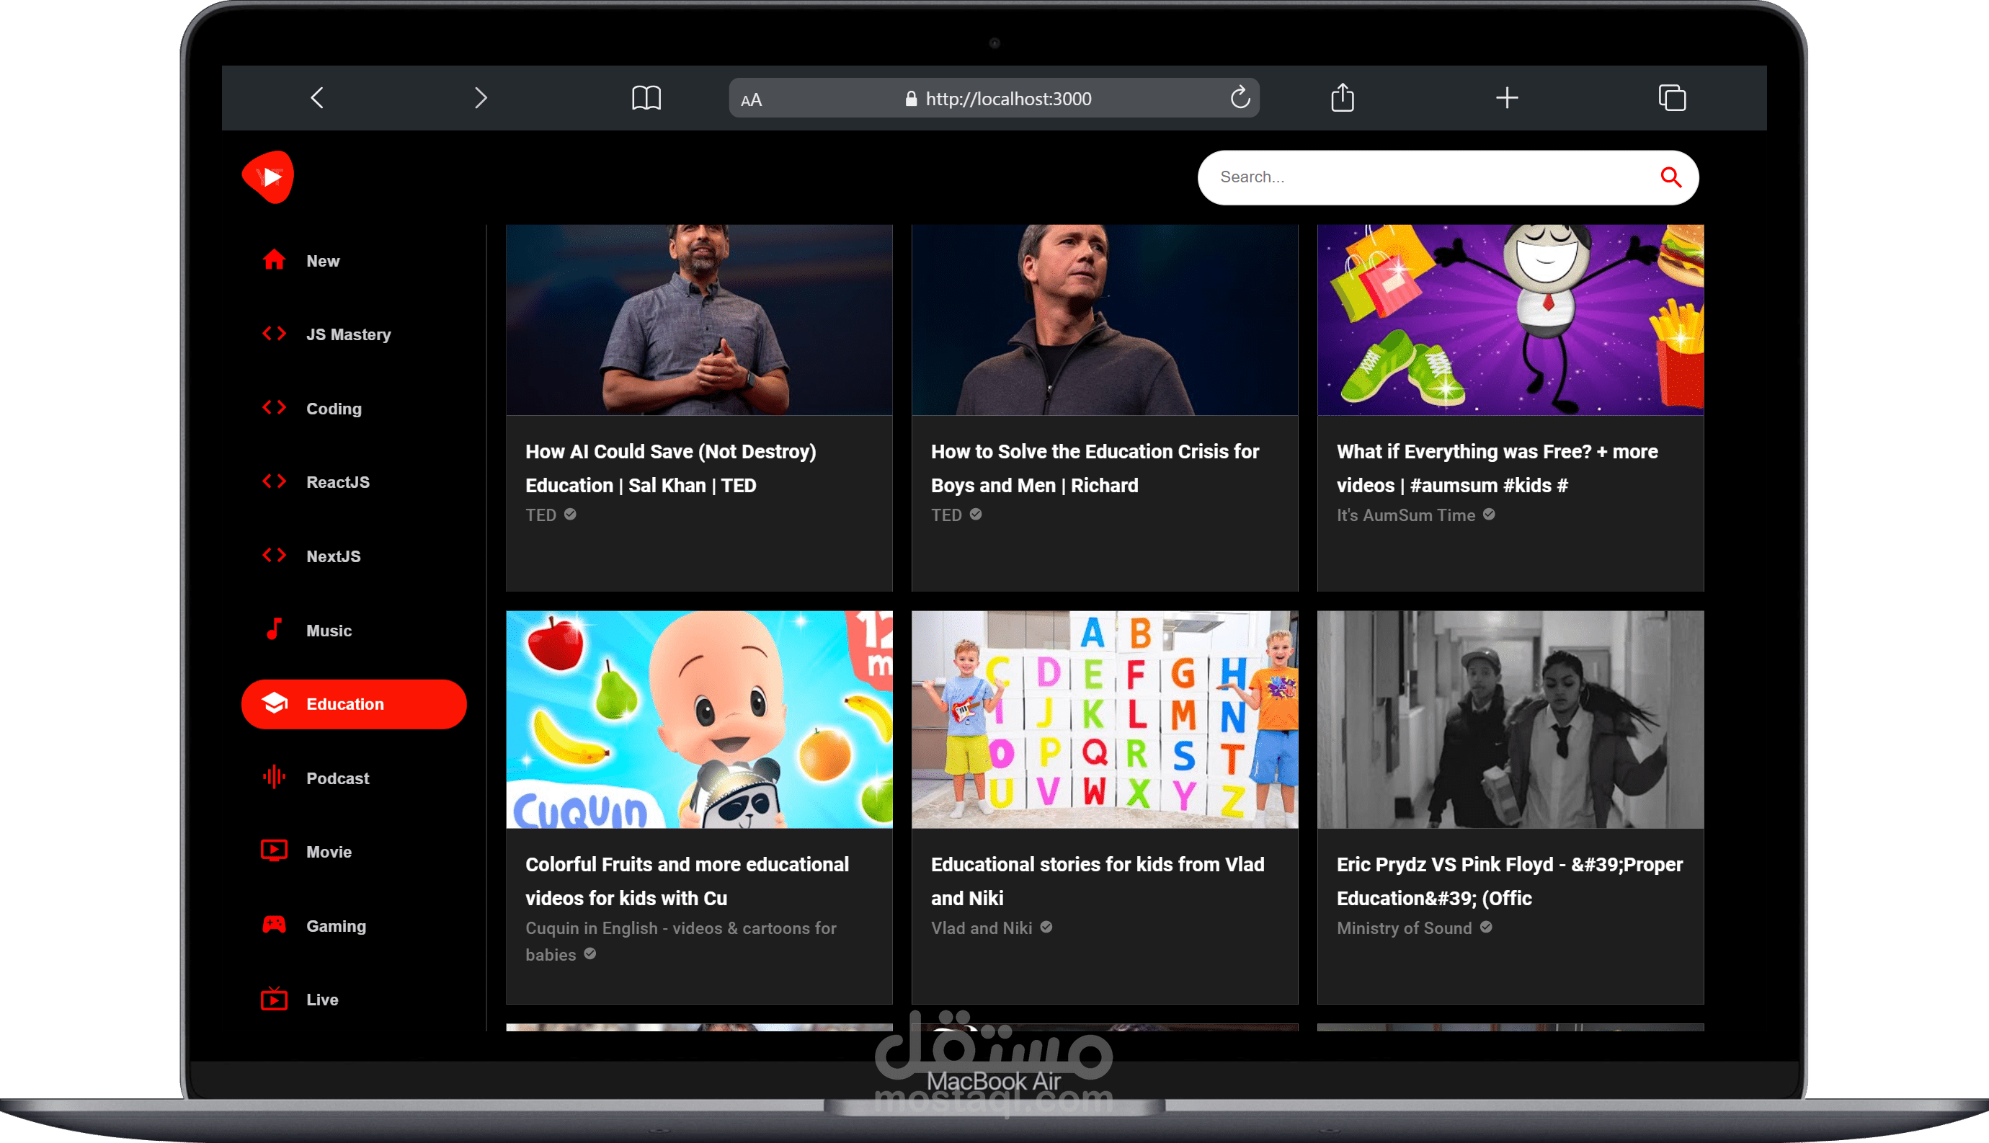Open the Music category
Image resolution: width=1989 pixels, height=1143 pixels.
coord(328,631)
